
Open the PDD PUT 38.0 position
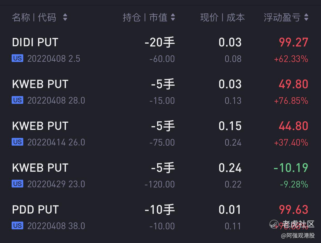tap(160, 217)
